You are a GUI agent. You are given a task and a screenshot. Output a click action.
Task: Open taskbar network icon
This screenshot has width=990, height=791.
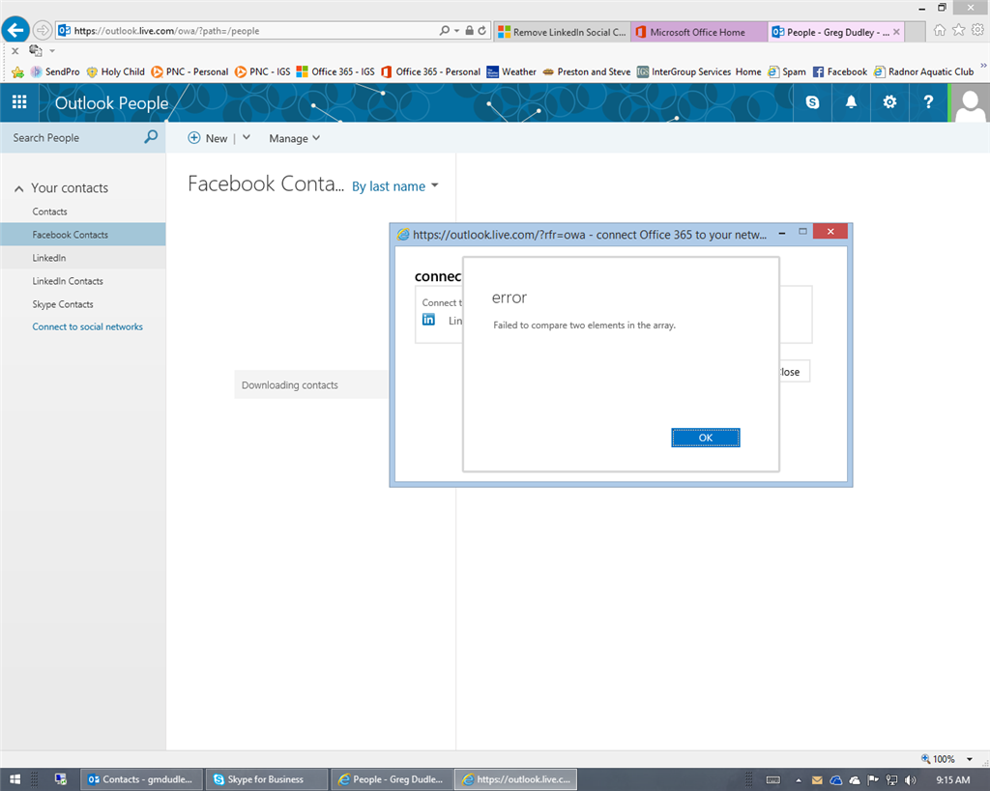(891, 779)
